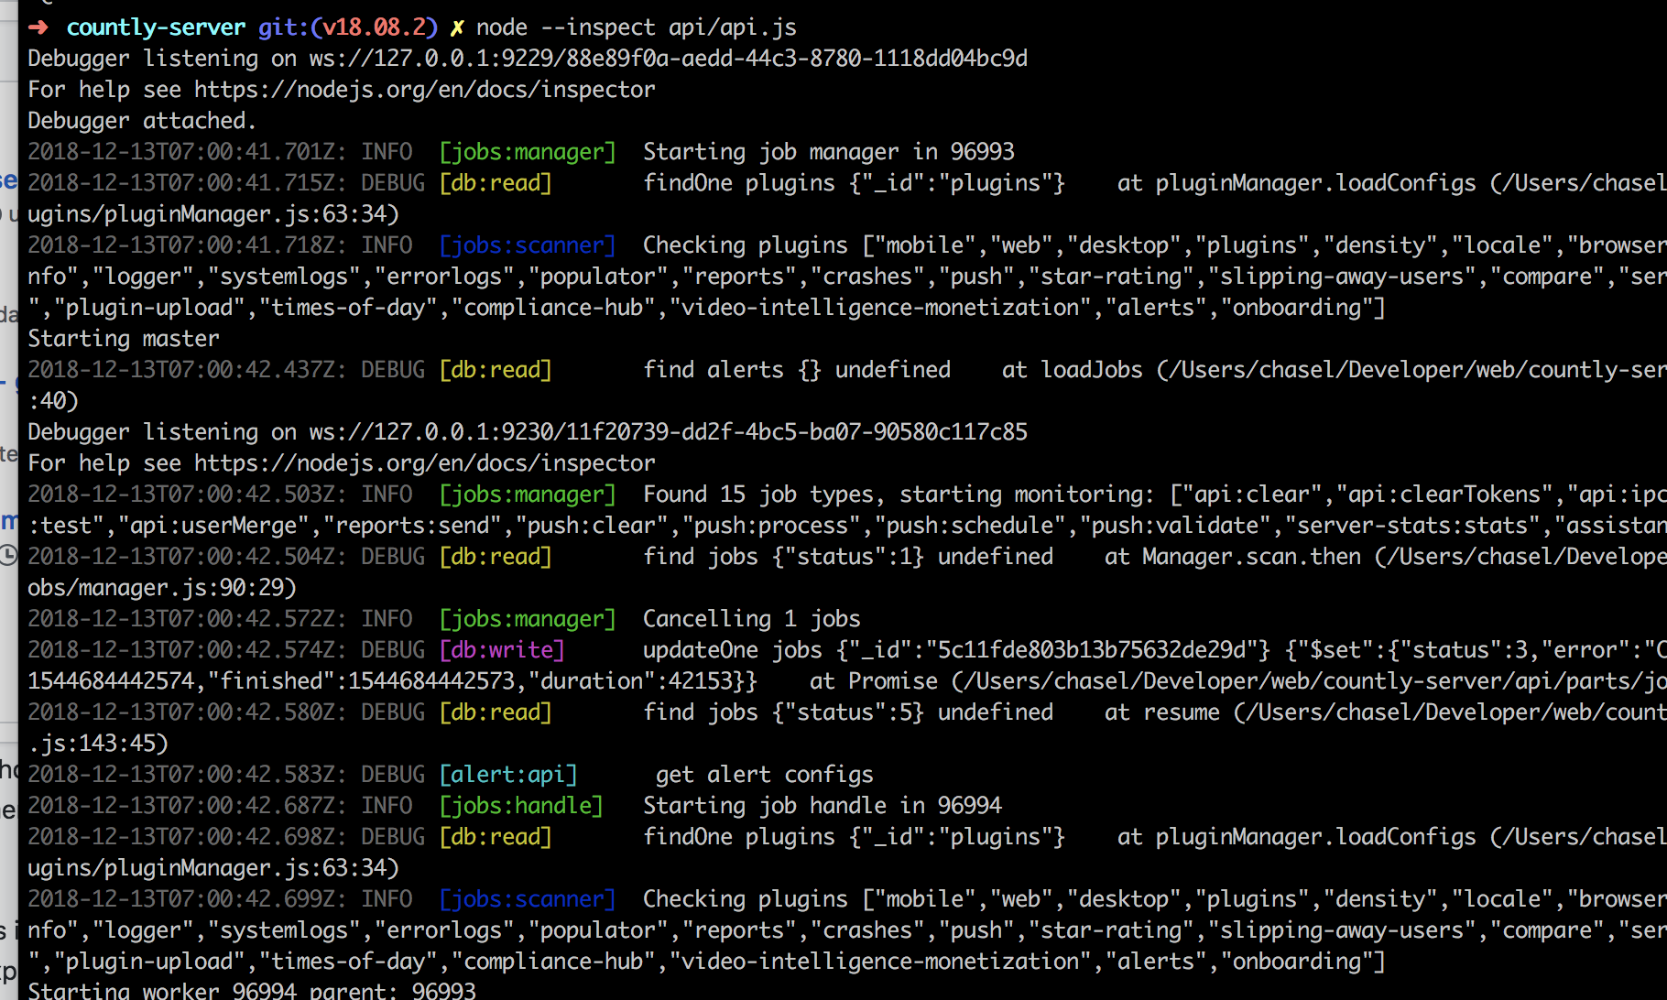1667x1000 pixels.
Task: Click the "Starting worker 96994 parent: 96993" line
Action: [252, 991]
